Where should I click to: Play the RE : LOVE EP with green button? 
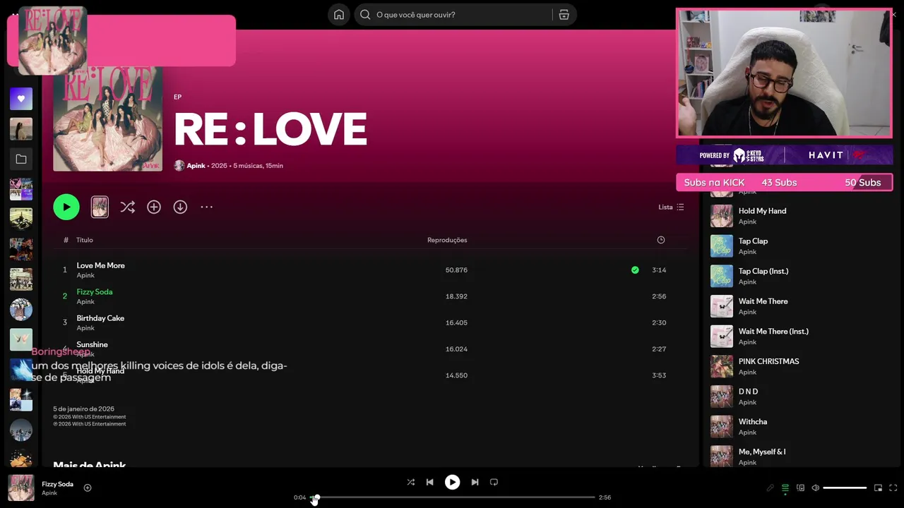point(66,207)
